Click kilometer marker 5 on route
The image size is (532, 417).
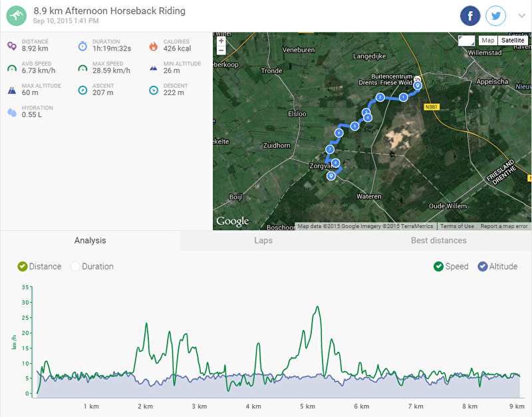click(354, 126)
